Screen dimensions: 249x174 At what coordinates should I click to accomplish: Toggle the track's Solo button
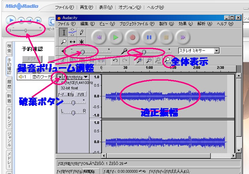[81, 94]
